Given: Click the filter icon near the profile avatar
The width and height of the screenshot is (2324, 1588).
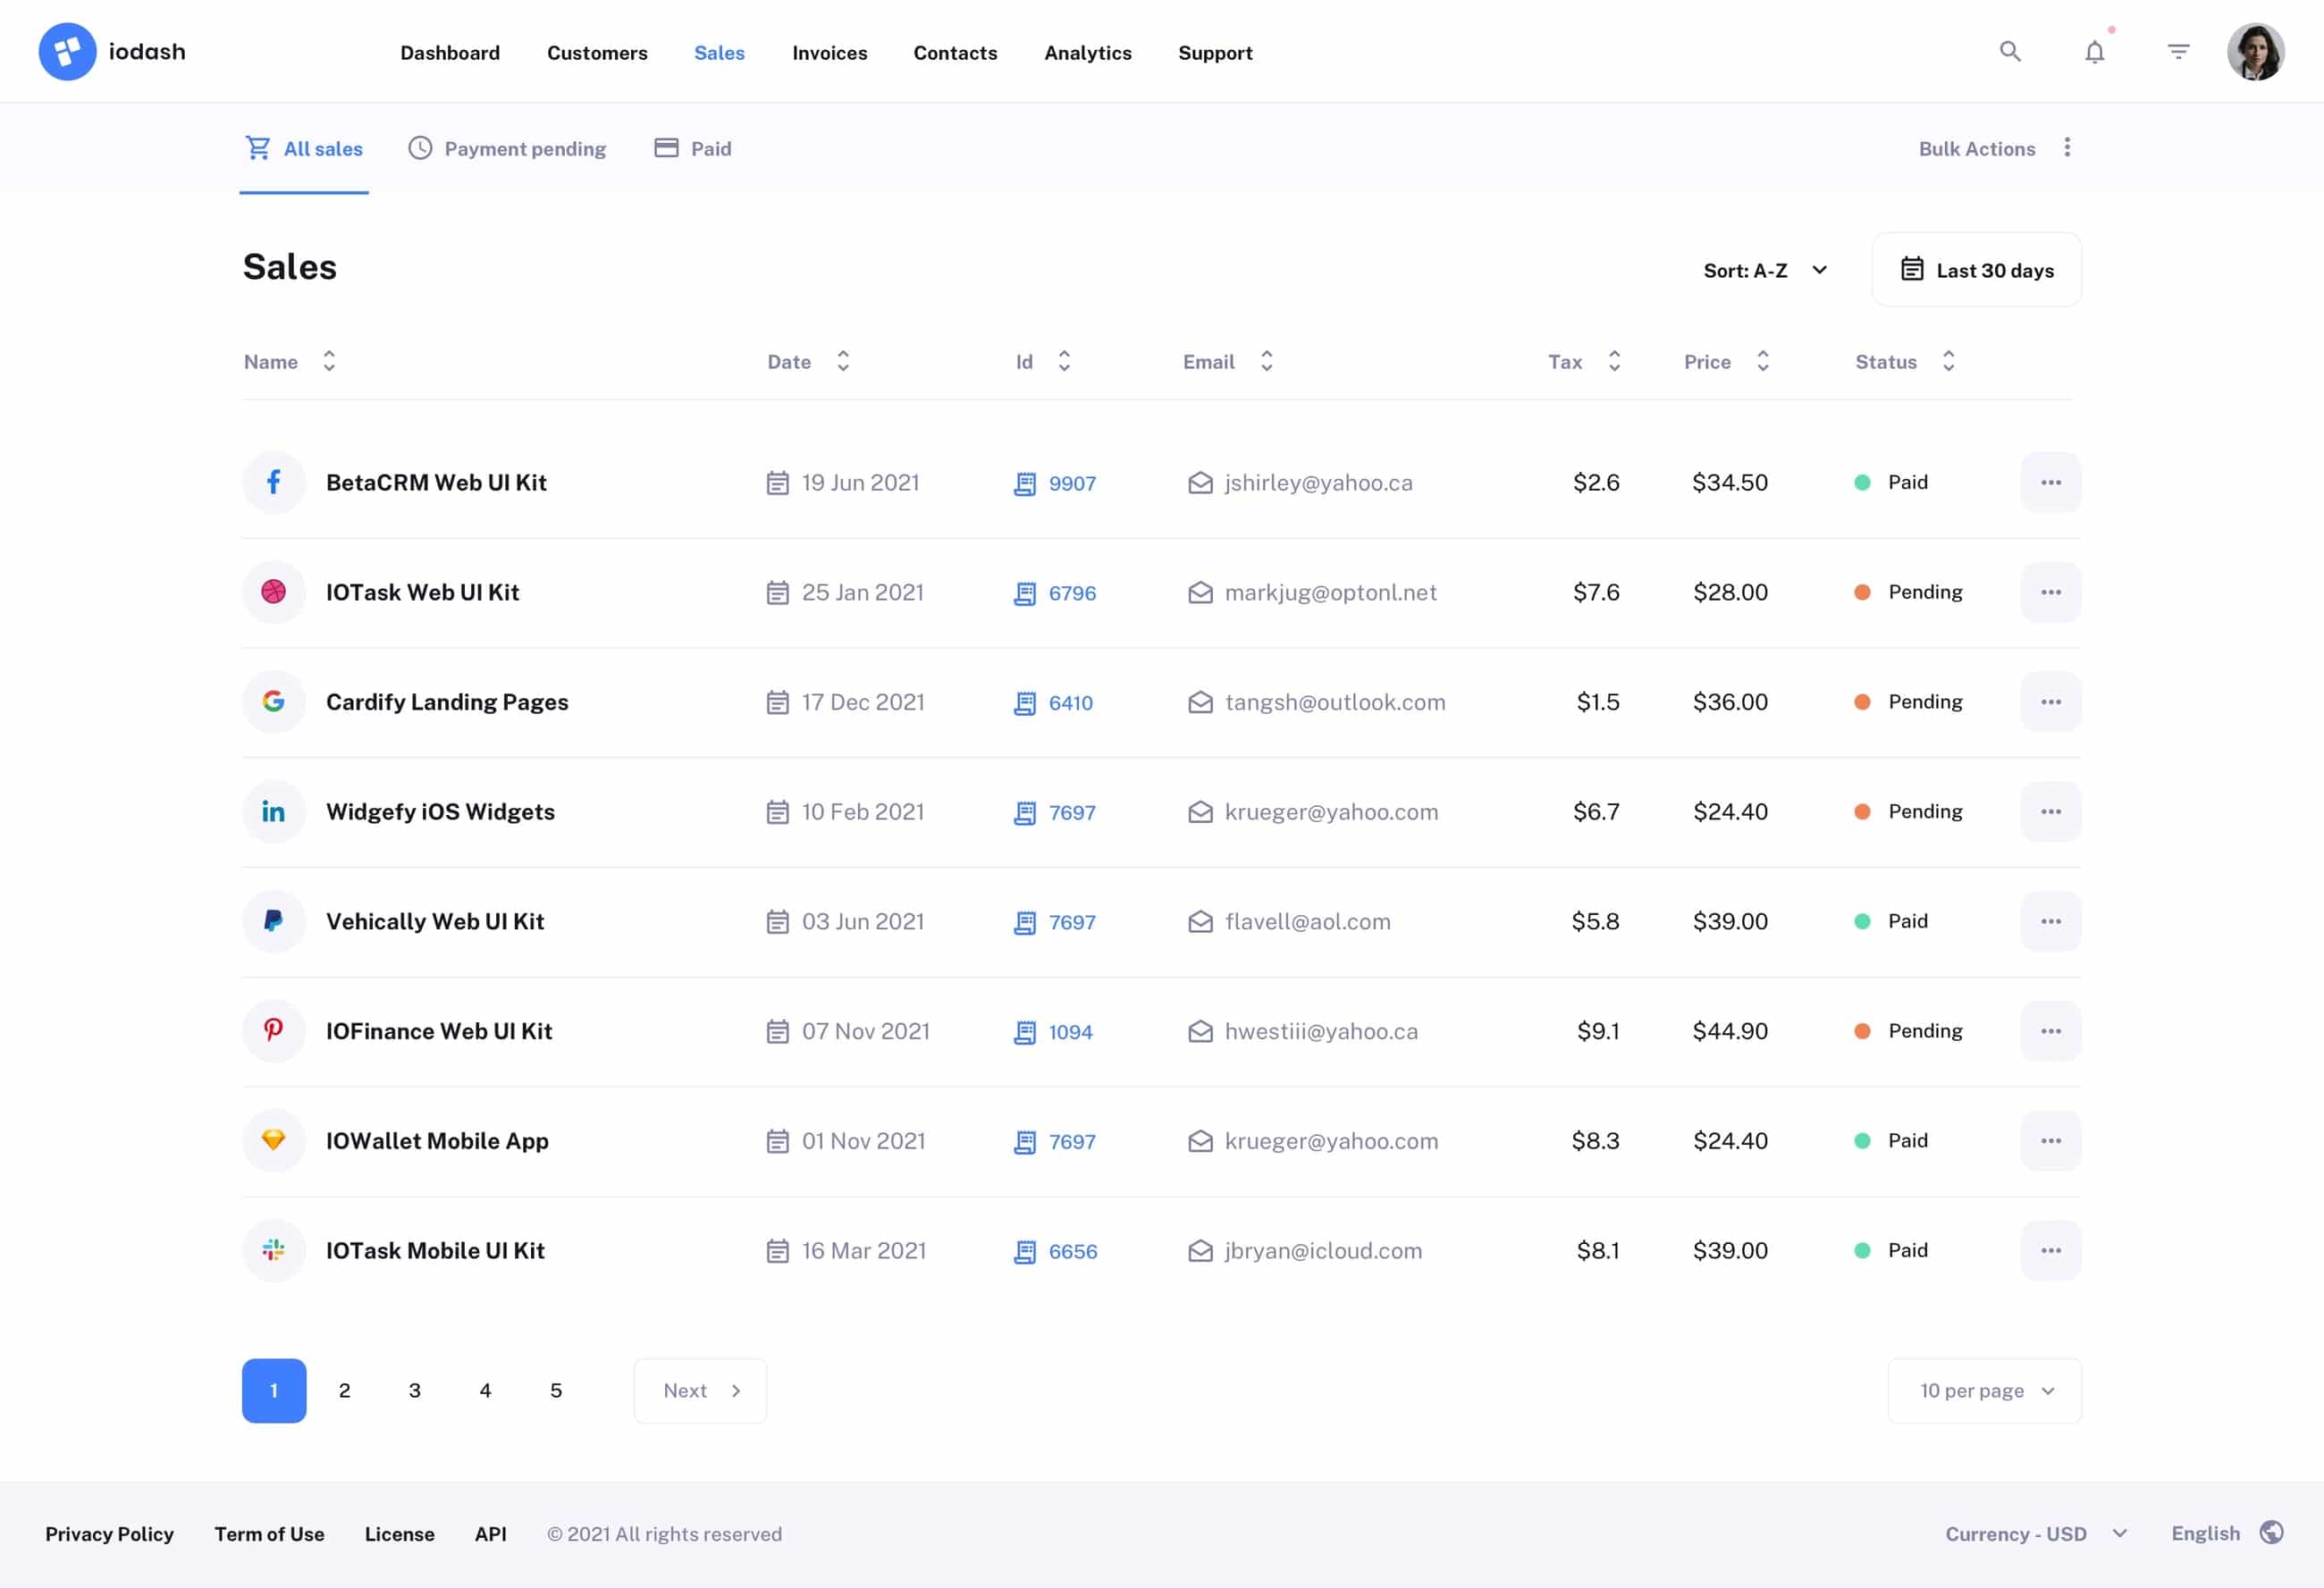Looking at the screenshot, I should 2177,51.
